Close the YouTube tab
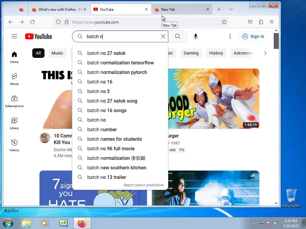Image resolution: width=306 pixels, height=229 pixels. [146, 9]
